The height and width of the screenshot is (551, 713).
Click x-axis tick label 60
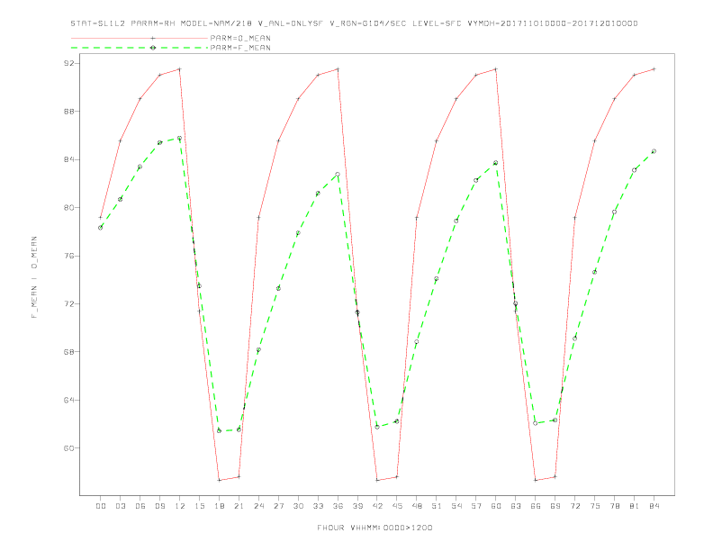coord(496,506)
